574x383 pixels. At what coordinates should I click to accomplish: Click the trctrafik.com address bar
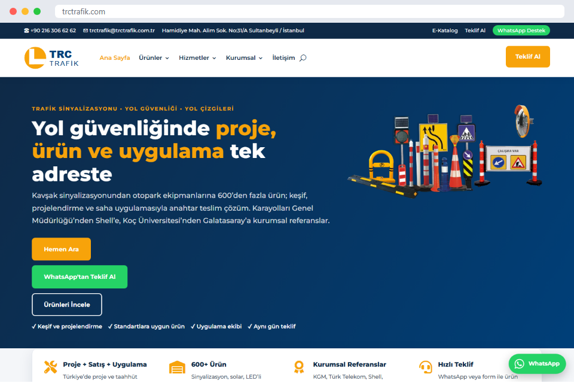(x=309, y=11)
